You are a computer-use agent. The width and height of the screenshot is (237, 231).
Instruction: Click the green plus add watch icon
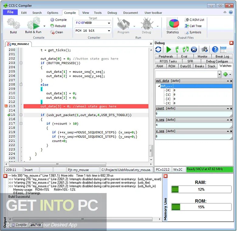[x=225, y=74]
